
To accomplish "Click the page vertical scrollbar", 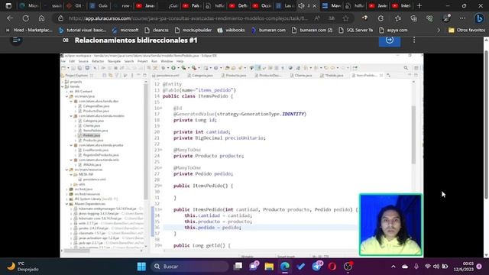I will click(x=486, y=125).
